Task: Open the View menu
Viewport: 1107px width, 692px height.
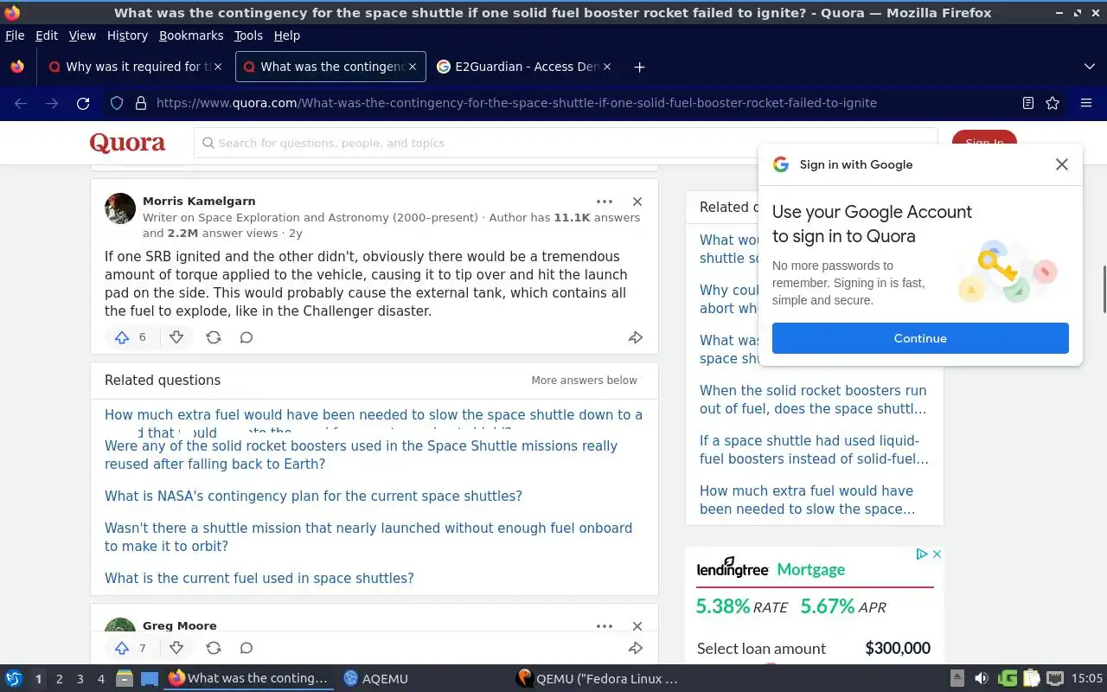Action: [x=82, y=35]
